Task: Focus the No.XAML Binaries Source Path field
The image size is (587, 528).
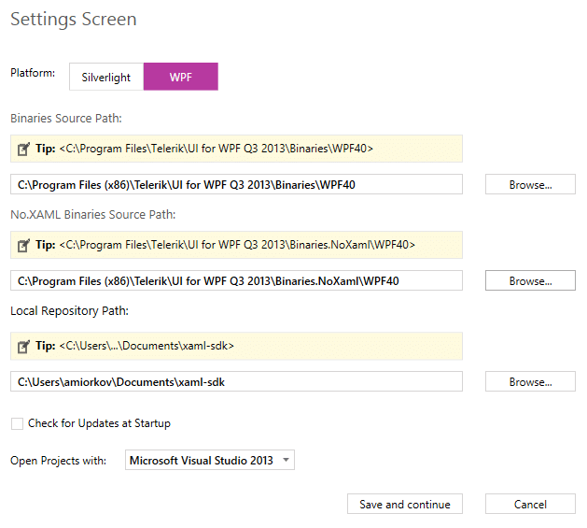Action: 236,280
